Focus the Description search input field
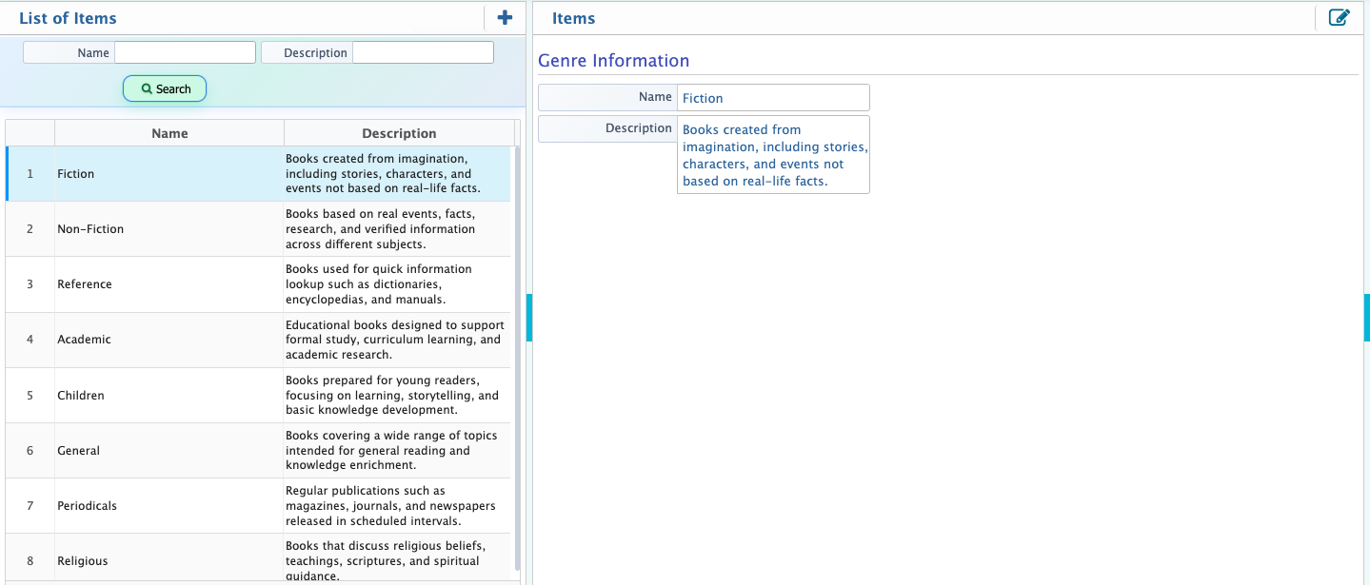 point(423,52)
